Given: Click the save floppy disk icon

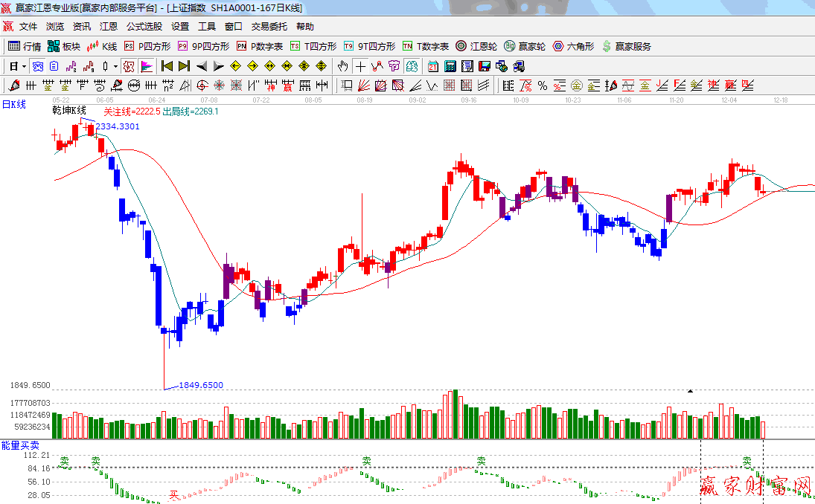Looking at the screenshot, I should (x=484, y=66).
